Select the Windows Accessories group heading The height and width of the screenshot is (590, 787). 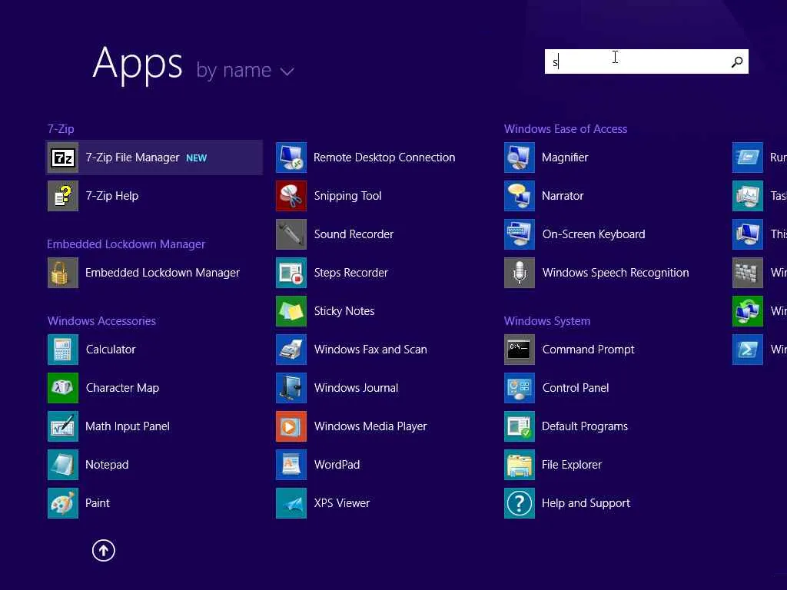[x=102, y=321]
